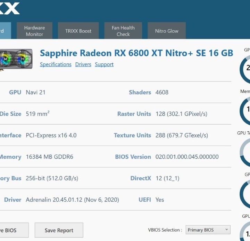Click the graphics card thumbnail image
Image resolution: width=250 pixels, height=241 pixels.
[x=16, y=60]
